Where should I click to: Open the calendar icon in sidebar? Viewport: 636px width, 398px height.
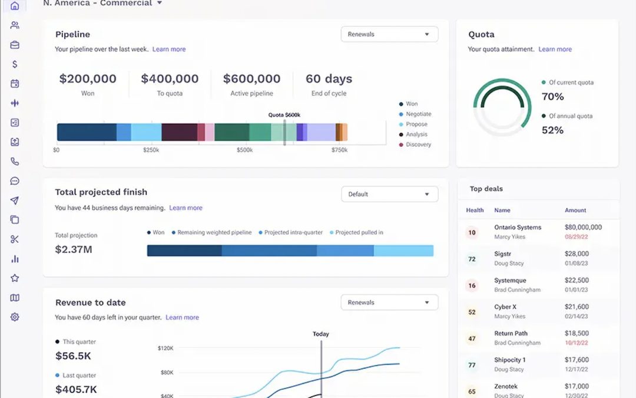point(15,84)
